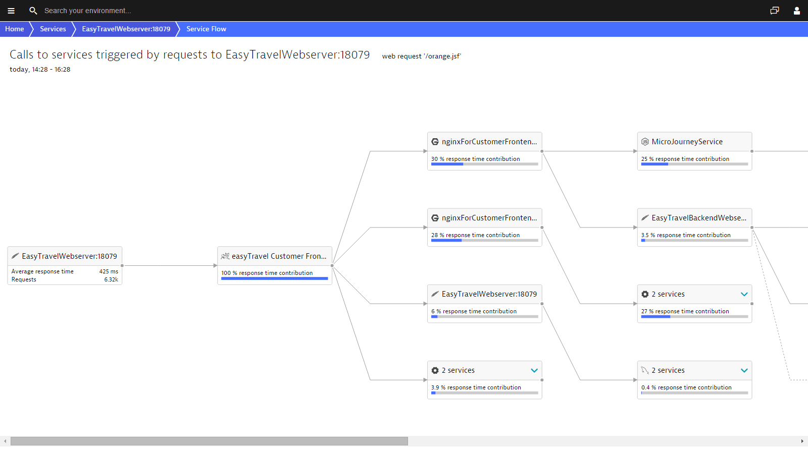Go to Services breadcrumb
Screen dimensions: 808x454
point(53,29)
